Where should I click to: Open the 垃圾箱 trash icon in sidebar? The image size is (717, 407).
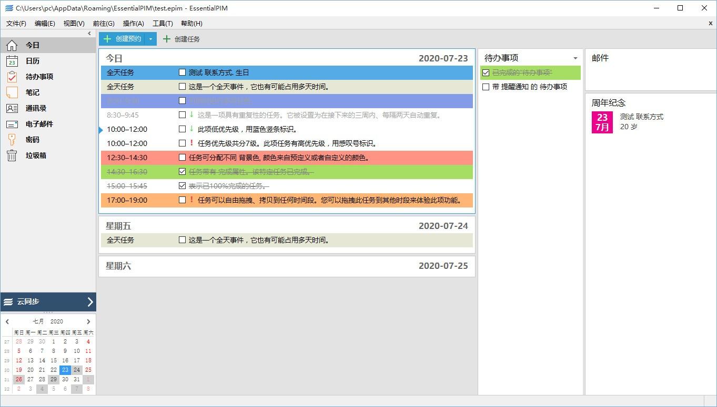pyautogui.click(x=12, y=155)
